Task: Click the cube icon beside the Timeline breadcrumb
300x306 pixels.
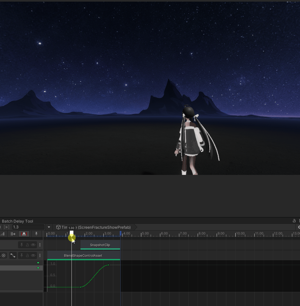Action: (58, 227)
